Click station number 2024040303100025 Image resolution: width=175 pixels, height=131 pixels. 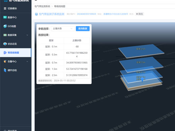86,14
